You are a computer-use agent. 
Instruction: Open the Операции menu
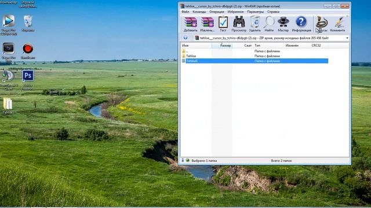point(217,12)
